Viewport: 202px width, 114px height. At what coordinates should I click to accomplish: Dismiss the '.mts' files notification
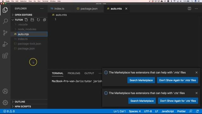tap(196, 73)
